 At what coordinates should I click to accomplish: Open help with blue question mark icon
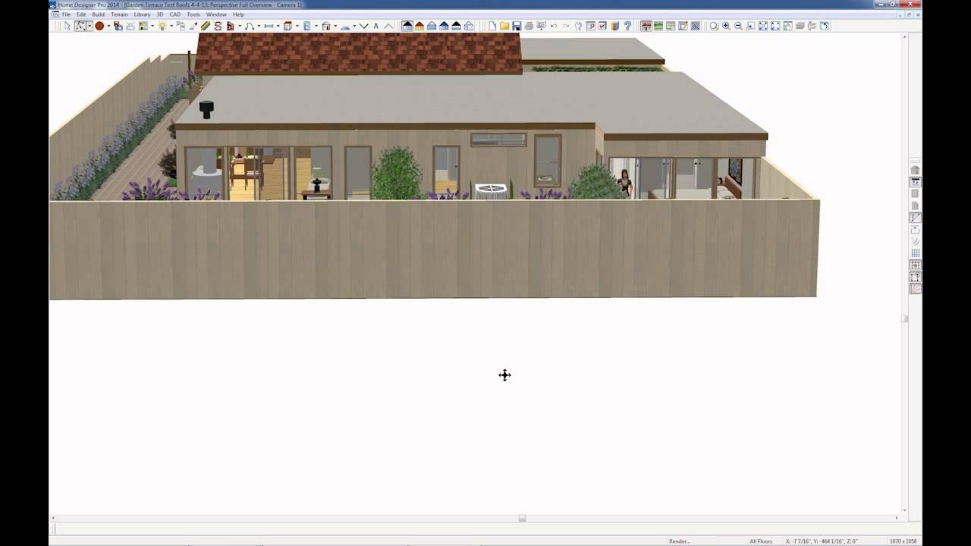(x=627, y=26)
